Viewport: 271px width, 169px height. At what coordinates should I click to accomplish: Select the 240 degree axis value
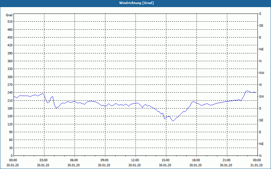point(10,92)
